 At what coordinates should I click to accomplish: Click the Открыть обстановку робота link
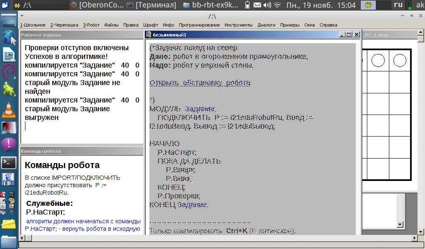coord(200,83)
